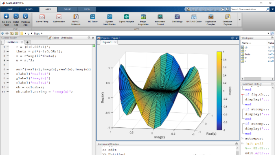Switch to the PLOTS ribbon tab
This screenshot has height=155, width=276.
29,9
